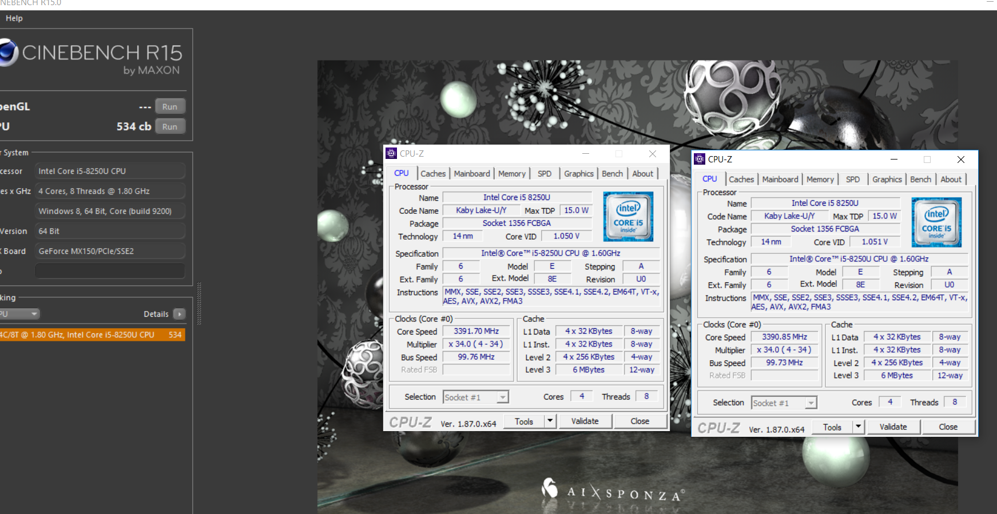This screenshot has height=514, width=997.
Task: Click the CPU-Z logo text in right window footer
Action: pos(718,428)
